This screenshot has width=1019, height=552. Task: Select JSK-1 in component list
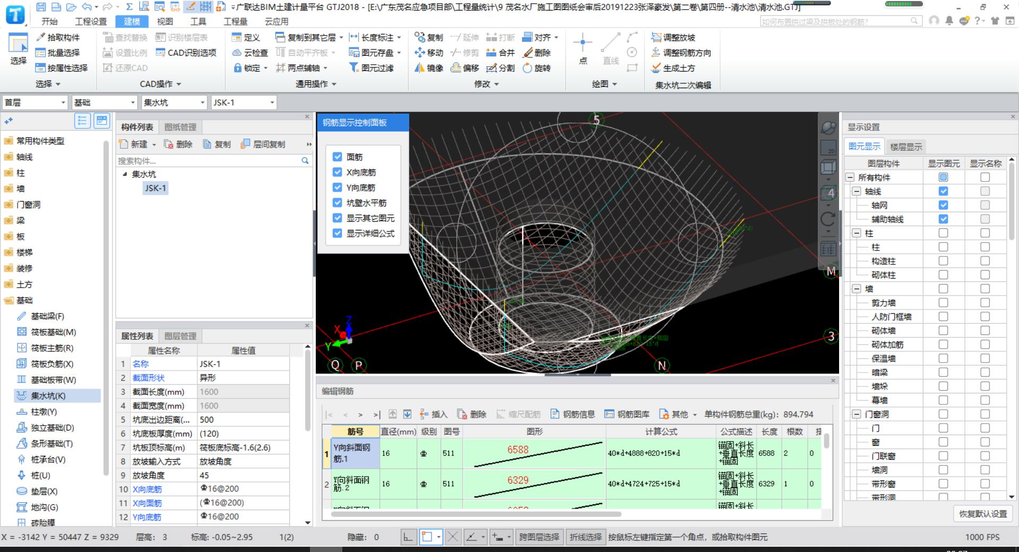(156, 188)
